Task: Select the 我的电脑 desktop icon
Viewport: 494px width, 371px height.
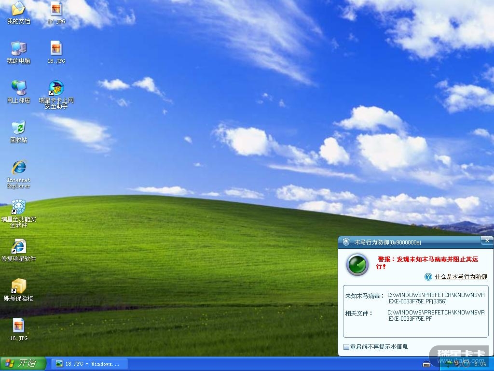Action: (x=19, y=52)
